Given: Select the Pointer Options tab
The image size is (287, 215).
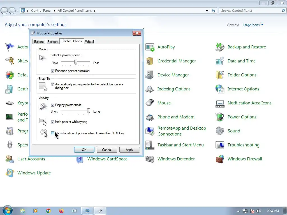Looking at the screenshot, I should (x=71, y=41).
